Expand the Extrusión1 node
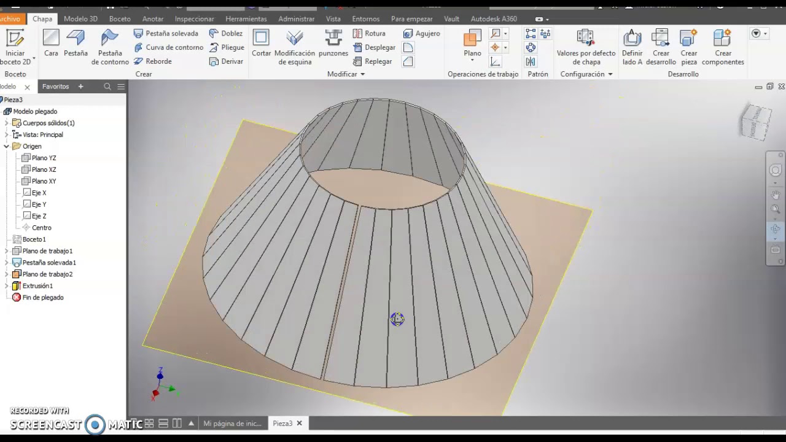Screen dimensions: 786x442 pyautogui.click(x=7, y=286)
